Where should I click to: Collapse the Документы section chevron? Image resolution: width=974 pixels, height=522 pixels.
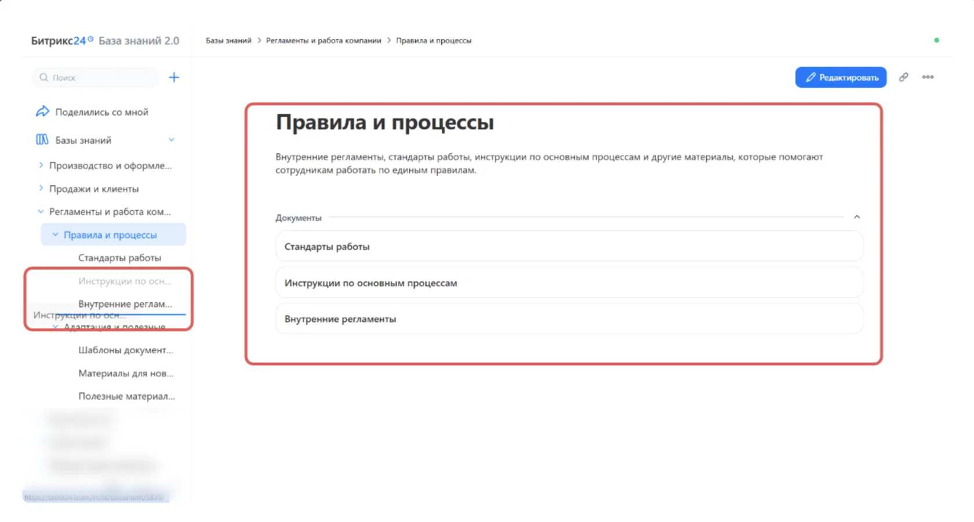tap(857, 217)
